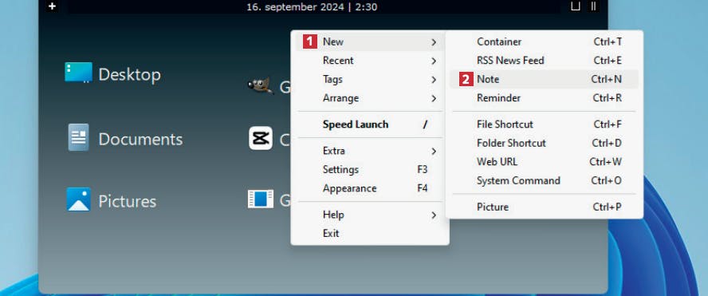The image size is (708, 296).
Task: Add a new Folder Shortcut
Action: coord(544,144)
